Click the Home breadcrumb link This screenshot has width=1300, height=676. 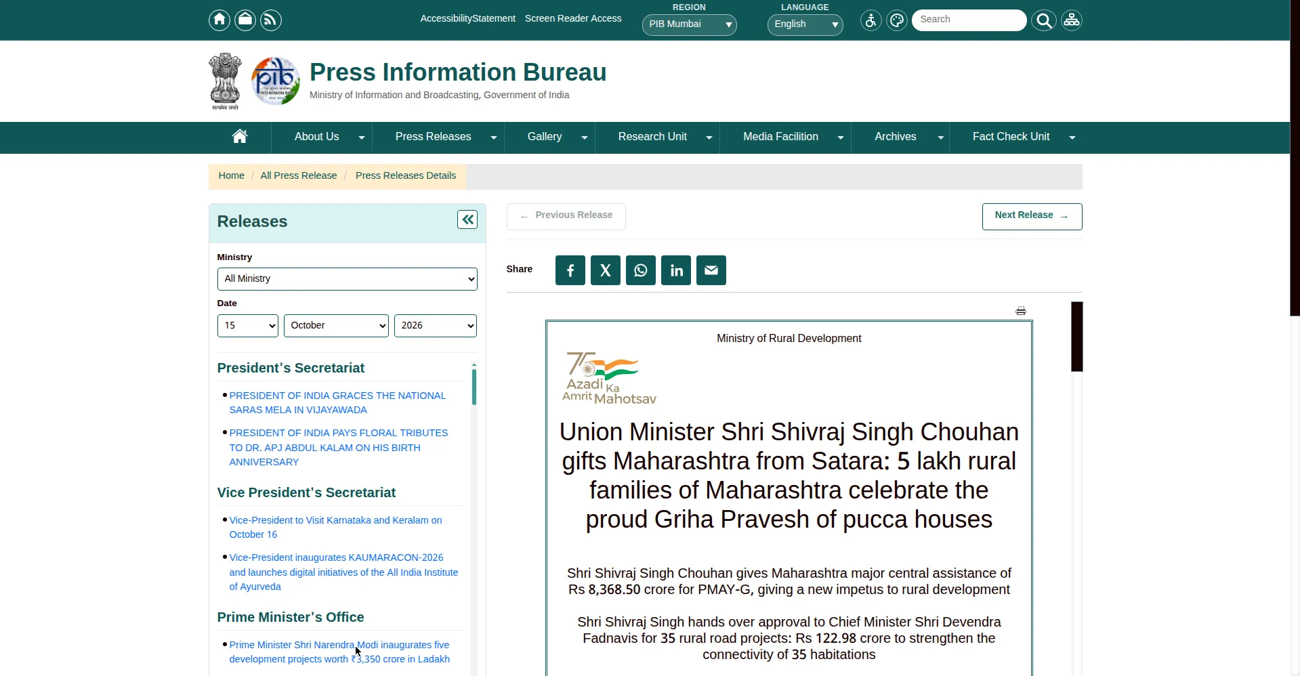pos(231,176)
